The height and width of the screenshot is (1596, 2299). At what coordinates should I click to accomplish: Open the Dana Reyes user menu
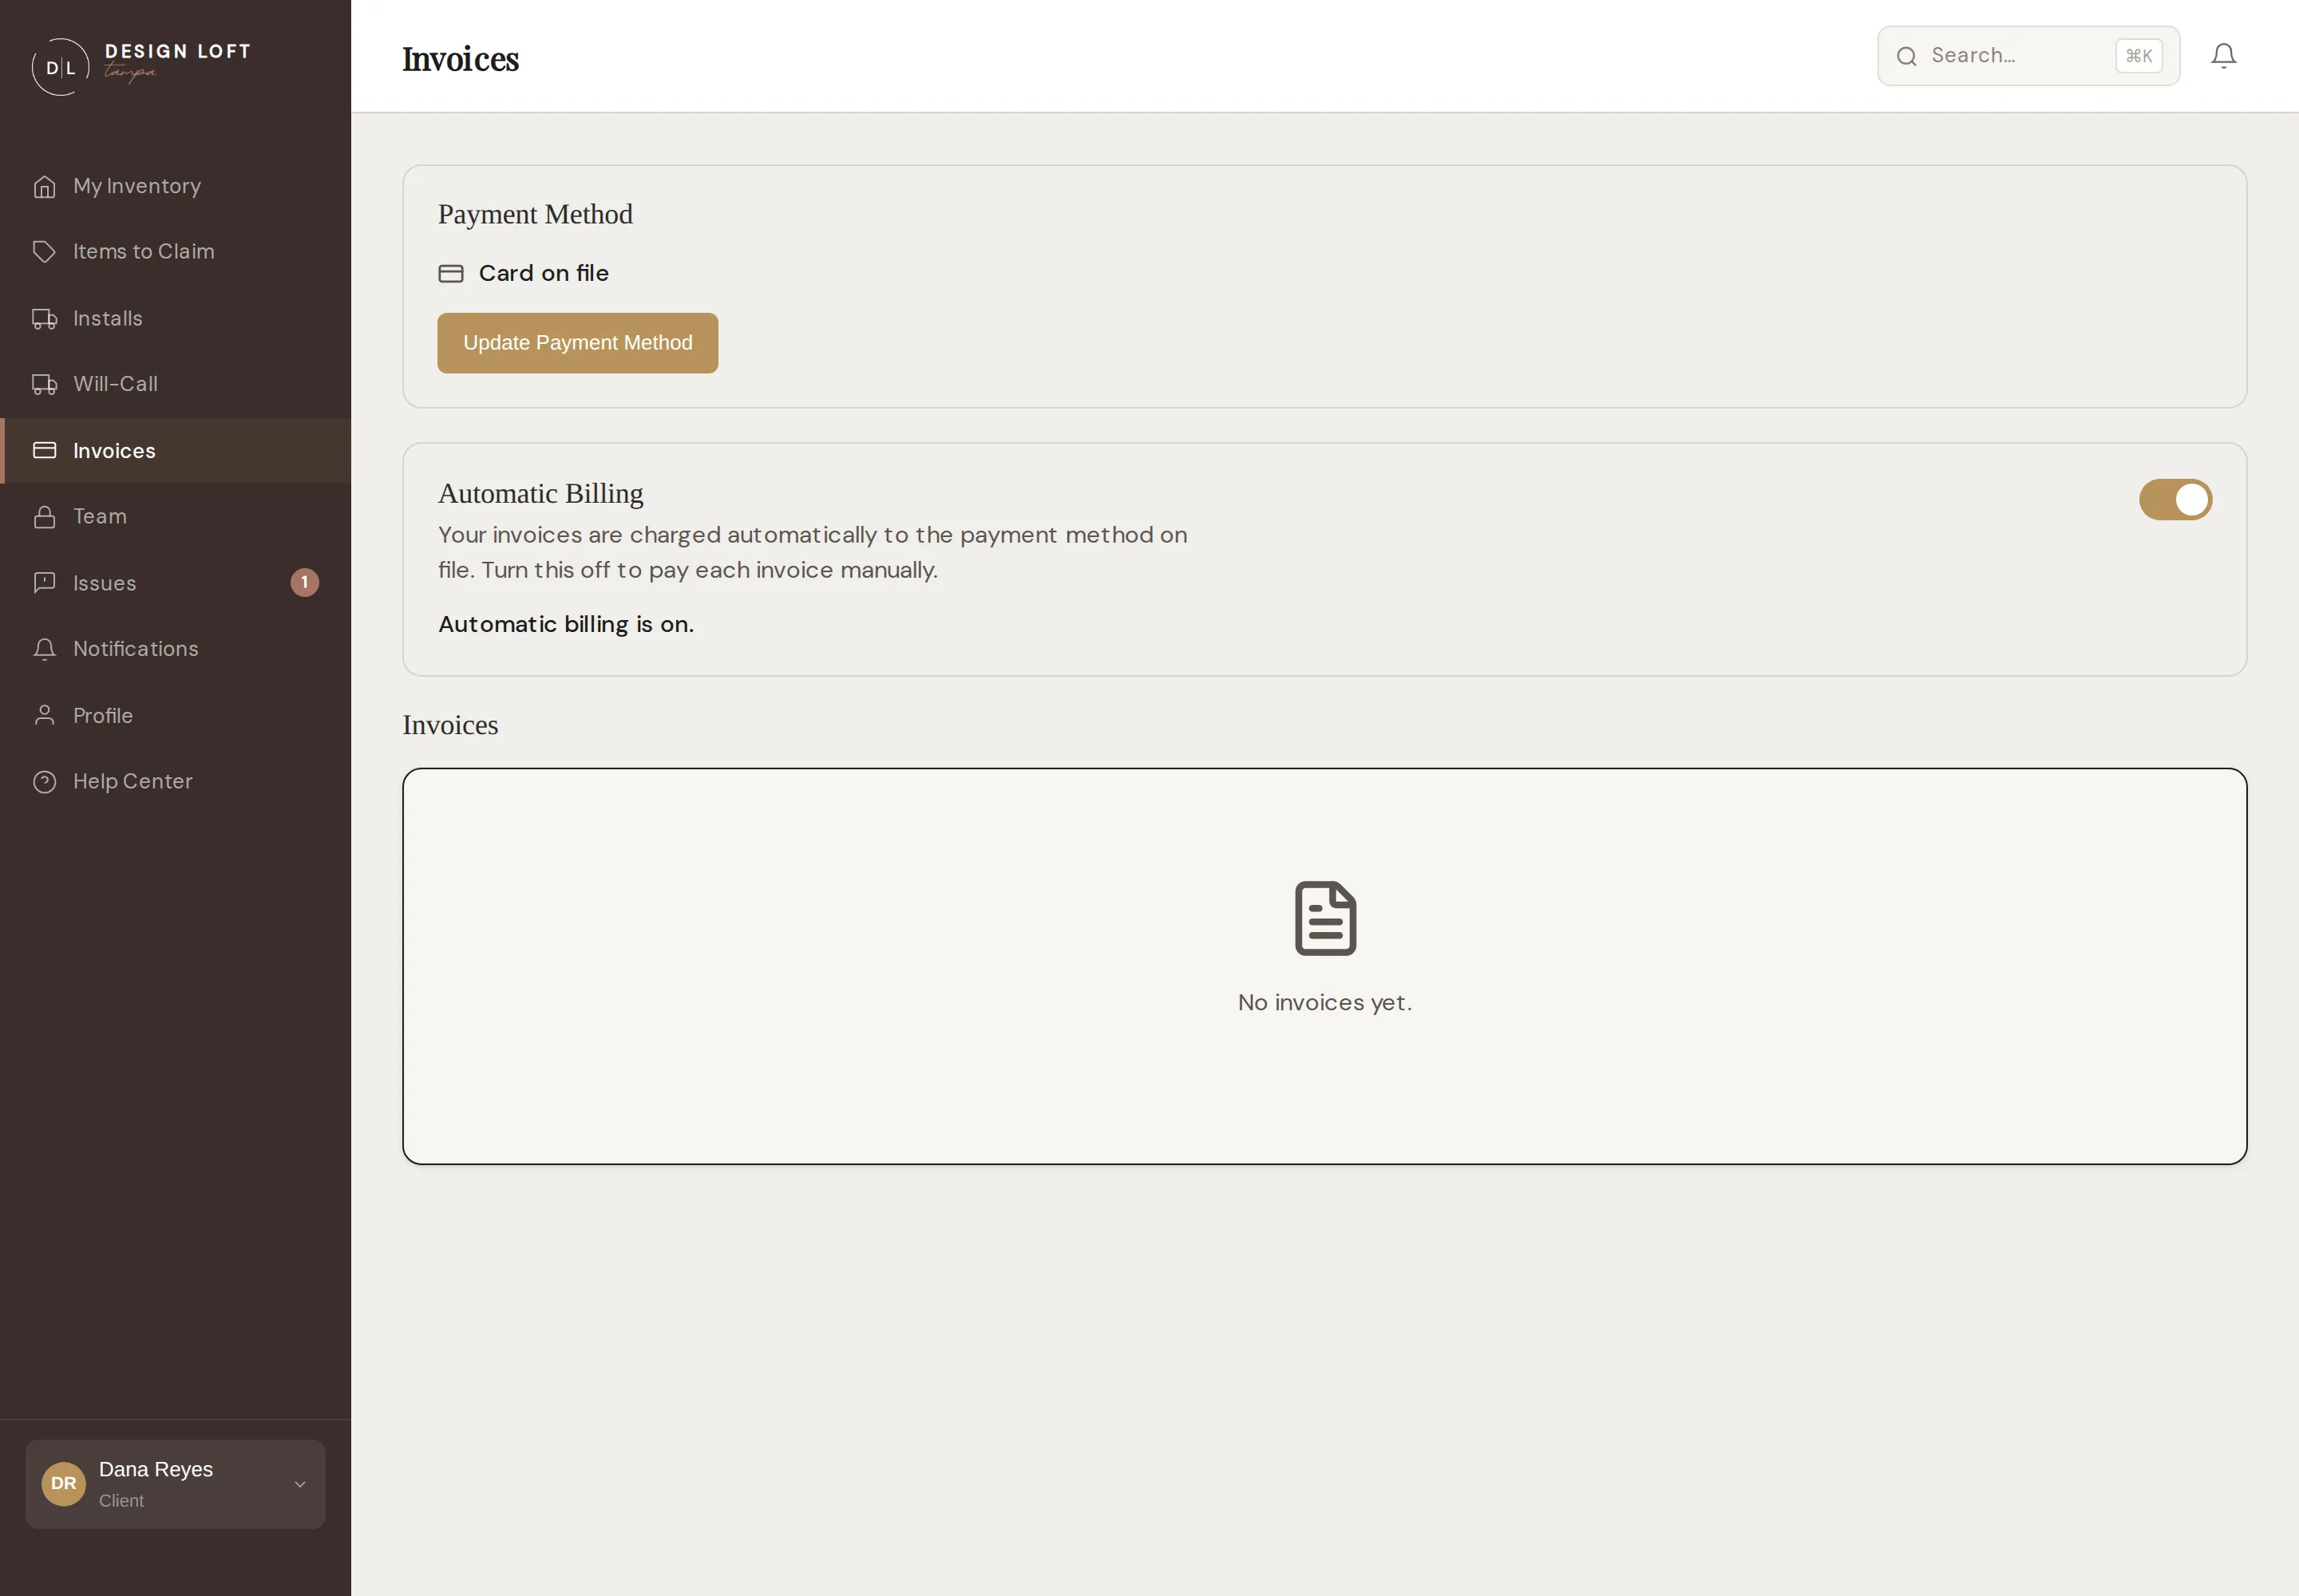click(175, 1484)
